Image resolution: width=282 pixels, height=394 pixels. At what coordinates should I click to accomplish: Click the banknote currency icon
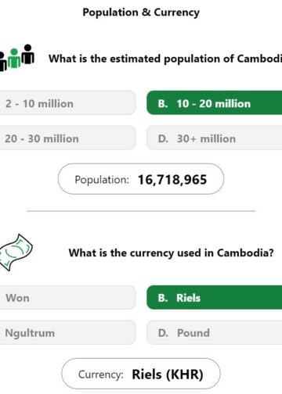tap(16, 253)
